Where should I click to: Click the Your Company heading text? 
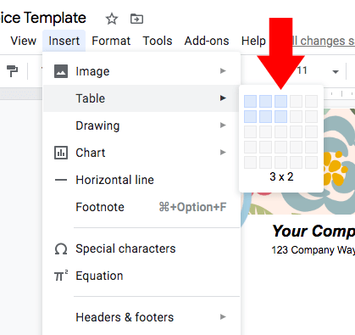313,232
